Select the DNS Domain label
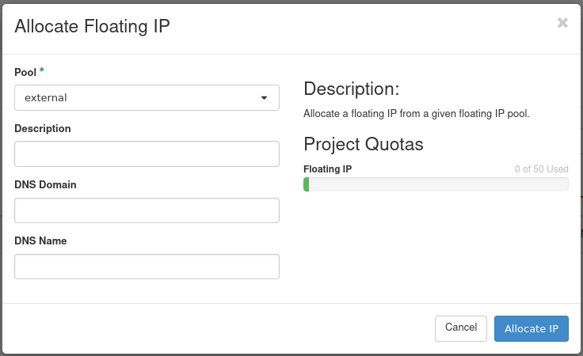 (45, 184)
